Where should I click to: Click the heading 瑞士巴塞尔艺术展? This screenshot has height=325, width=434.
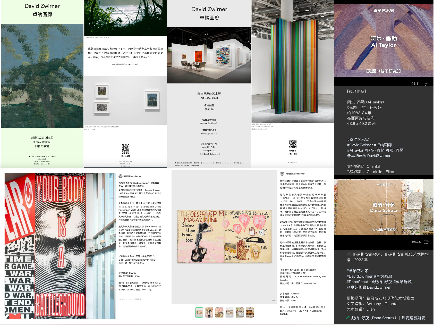[x=209, y=94]
